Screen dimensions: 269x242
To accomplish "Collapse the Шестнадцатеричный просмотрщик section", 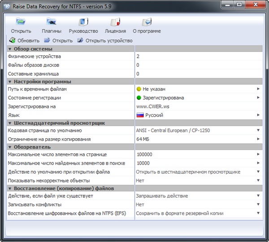I will pyautogui.click(x=10, y=123).
